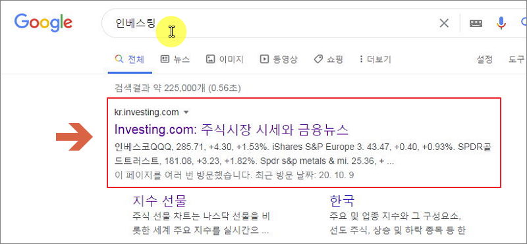527x244 pixels.
Task: Switch to the 쇼핑 tab
Action: 328,60
